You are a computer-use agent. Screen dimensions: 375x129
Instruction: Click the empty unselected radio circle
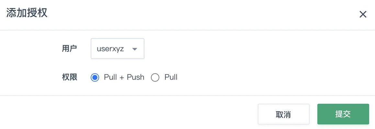(155, 77)
